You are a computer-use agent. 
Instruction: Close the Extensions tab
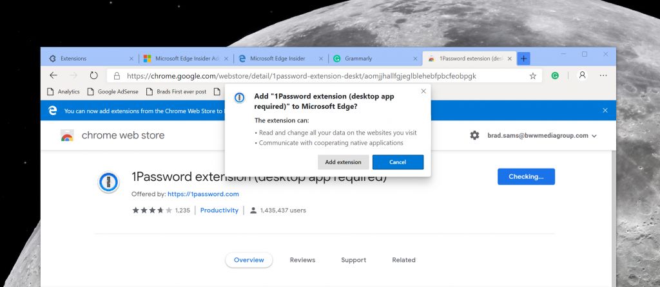(131, 59)
